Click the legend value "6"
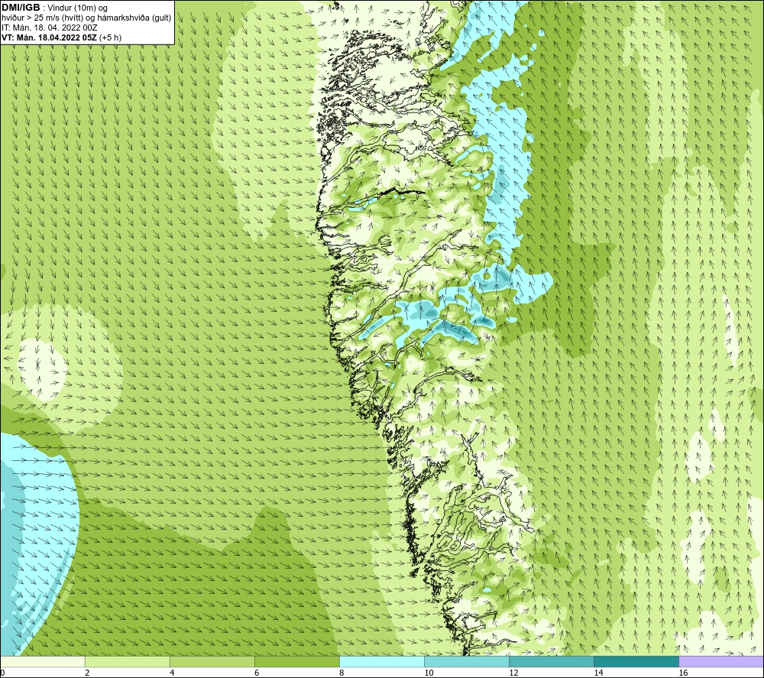This screenshot has width=764, height=678. [x=257, y=673]
